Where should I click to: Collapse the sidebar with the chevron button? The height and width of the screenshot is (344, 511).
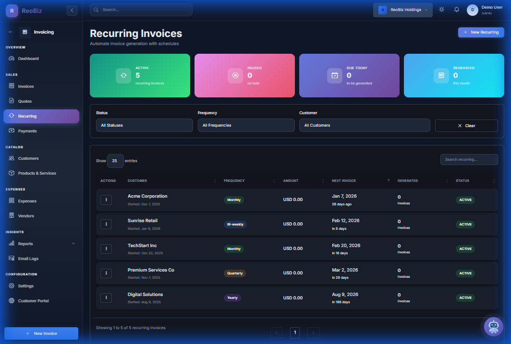point(72,10)
